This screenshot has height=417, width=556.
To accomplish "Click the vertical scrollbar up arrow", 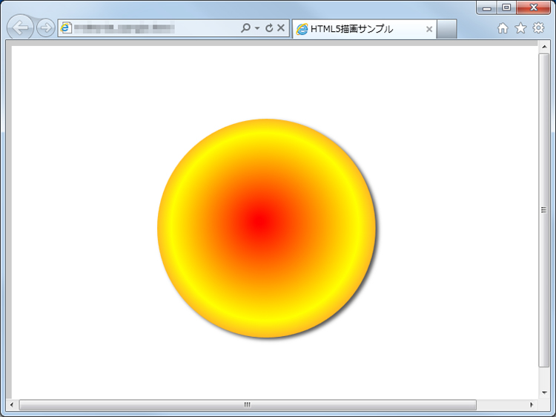I will (x=544, y=47).
